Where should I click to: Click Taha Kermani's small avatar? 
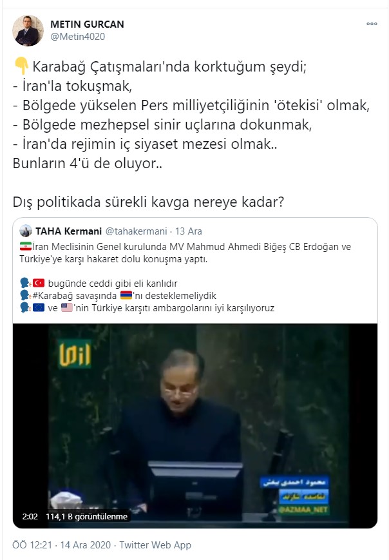pyautogui.click(x=26, y=231)
